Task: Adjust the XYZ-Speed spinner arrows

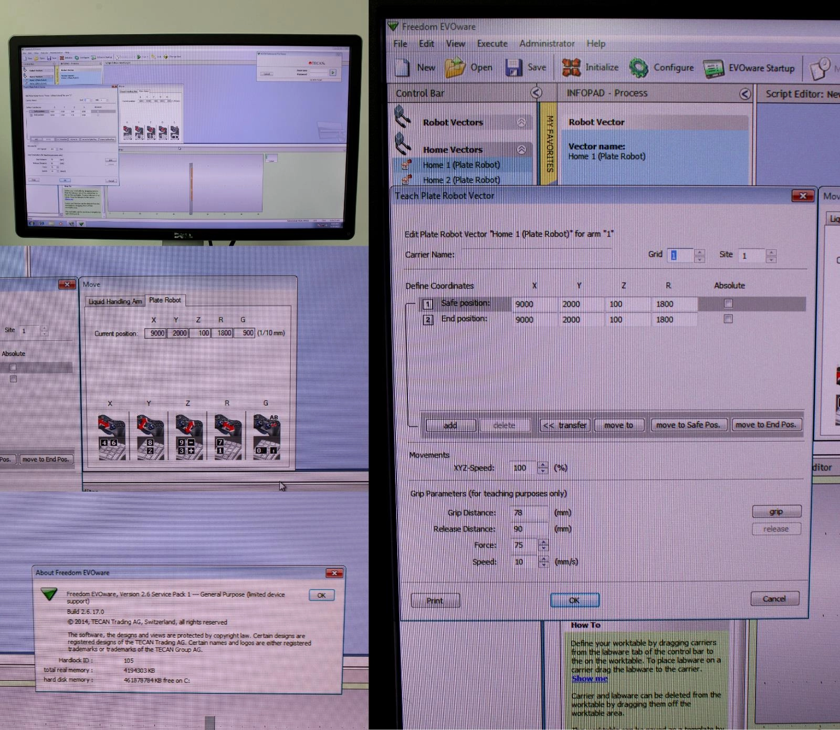Action: 543,468
